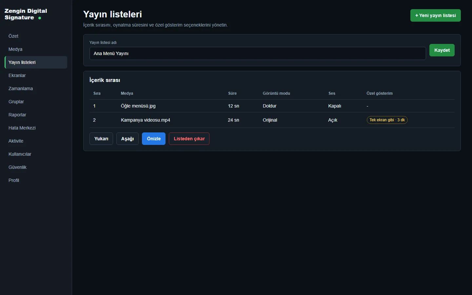The height and width of the screenshot is (295, 472).
Task: Open the Ekranlar section
Action: click(x=36, y=75)
